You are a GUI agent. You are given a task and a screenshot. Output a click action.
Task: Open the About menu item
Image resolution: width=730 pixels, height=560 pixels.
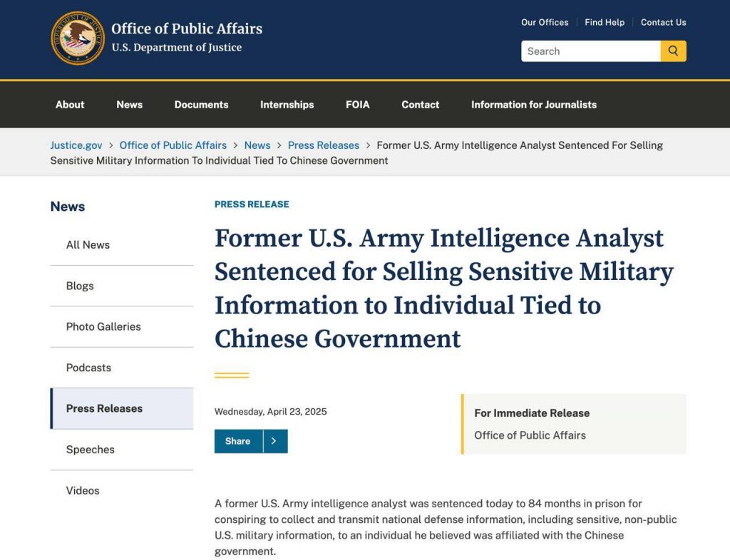point(70,105)
